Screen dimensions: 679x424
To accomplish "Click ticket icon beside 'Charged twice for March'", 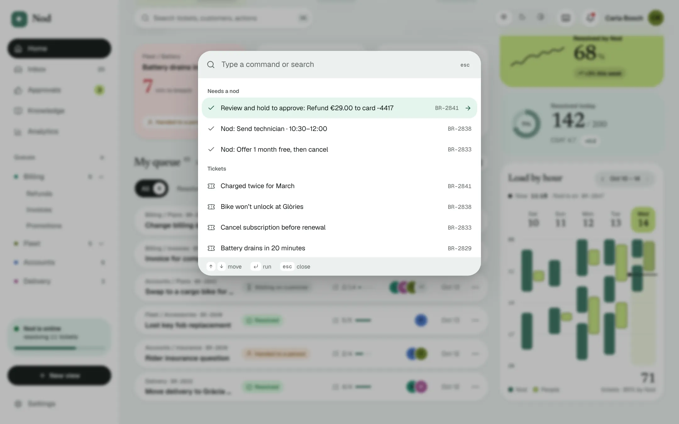I will click(211, 186).
